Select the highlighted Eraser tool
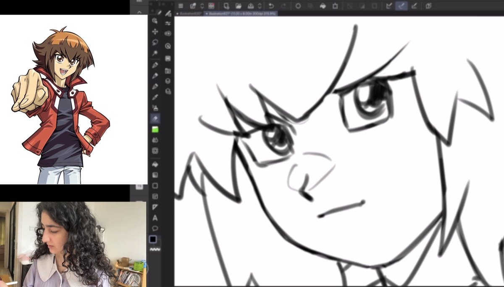 click(x=155, y=119)
